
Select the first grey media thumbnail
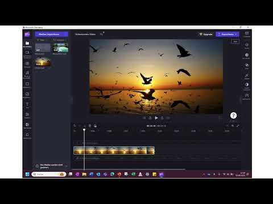tap(43, 48)
